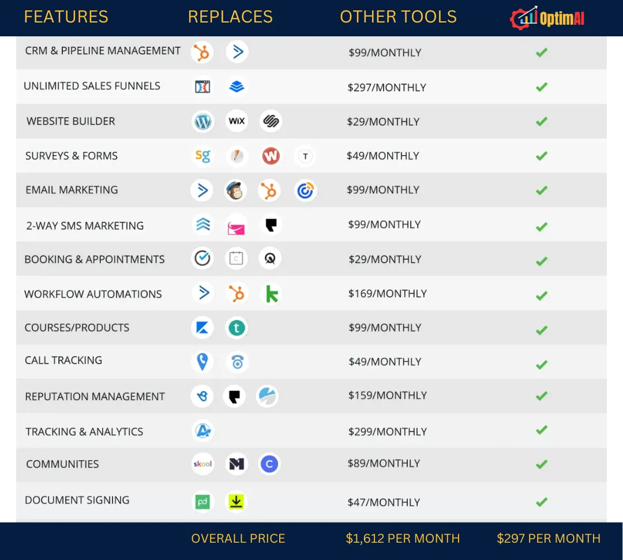Click HubSpot icon in CRM & Pipeline row
Screen dimensions: 623x560
tap(202, 52)
